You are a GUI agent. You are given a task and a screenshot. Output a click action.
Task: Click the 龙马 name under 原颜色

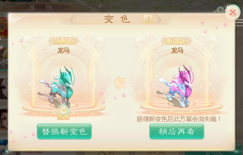[63, 51]
